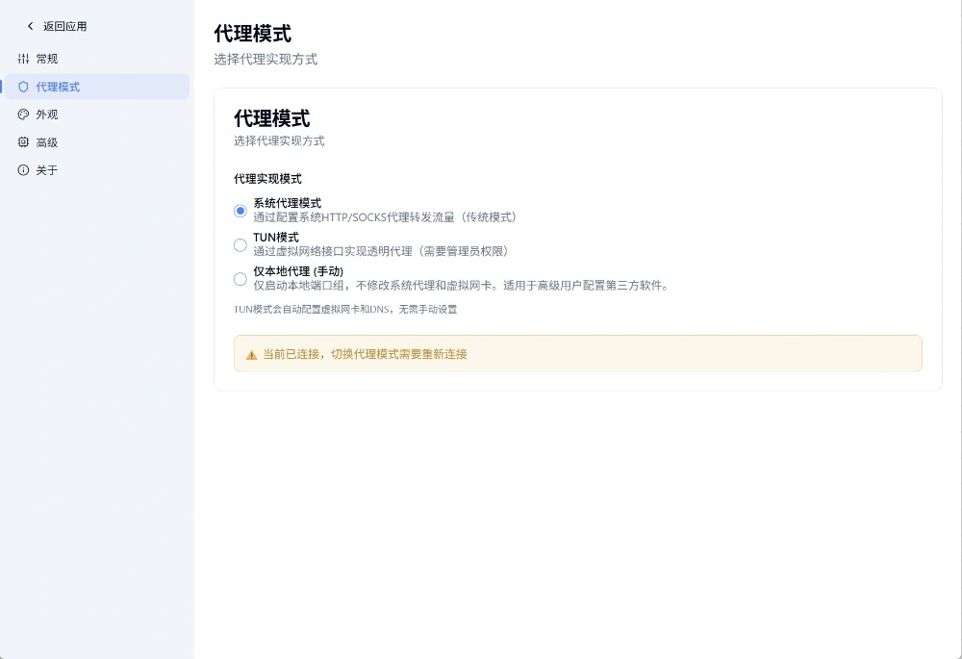962x659 pixels.
Task: Click the palette icon beside 外观
Action: click(24, 114)
